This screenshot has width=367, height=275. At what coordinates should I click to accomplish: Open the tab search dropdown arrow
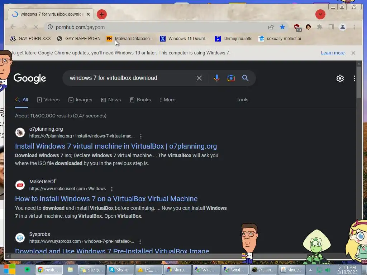pyautogui.click(x=320, y=14)
